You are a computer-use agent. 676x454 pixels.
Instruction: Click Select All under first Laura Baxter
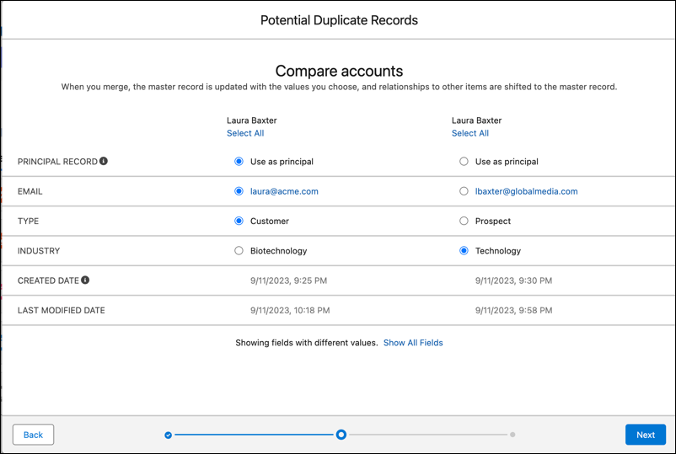(245, 133)
